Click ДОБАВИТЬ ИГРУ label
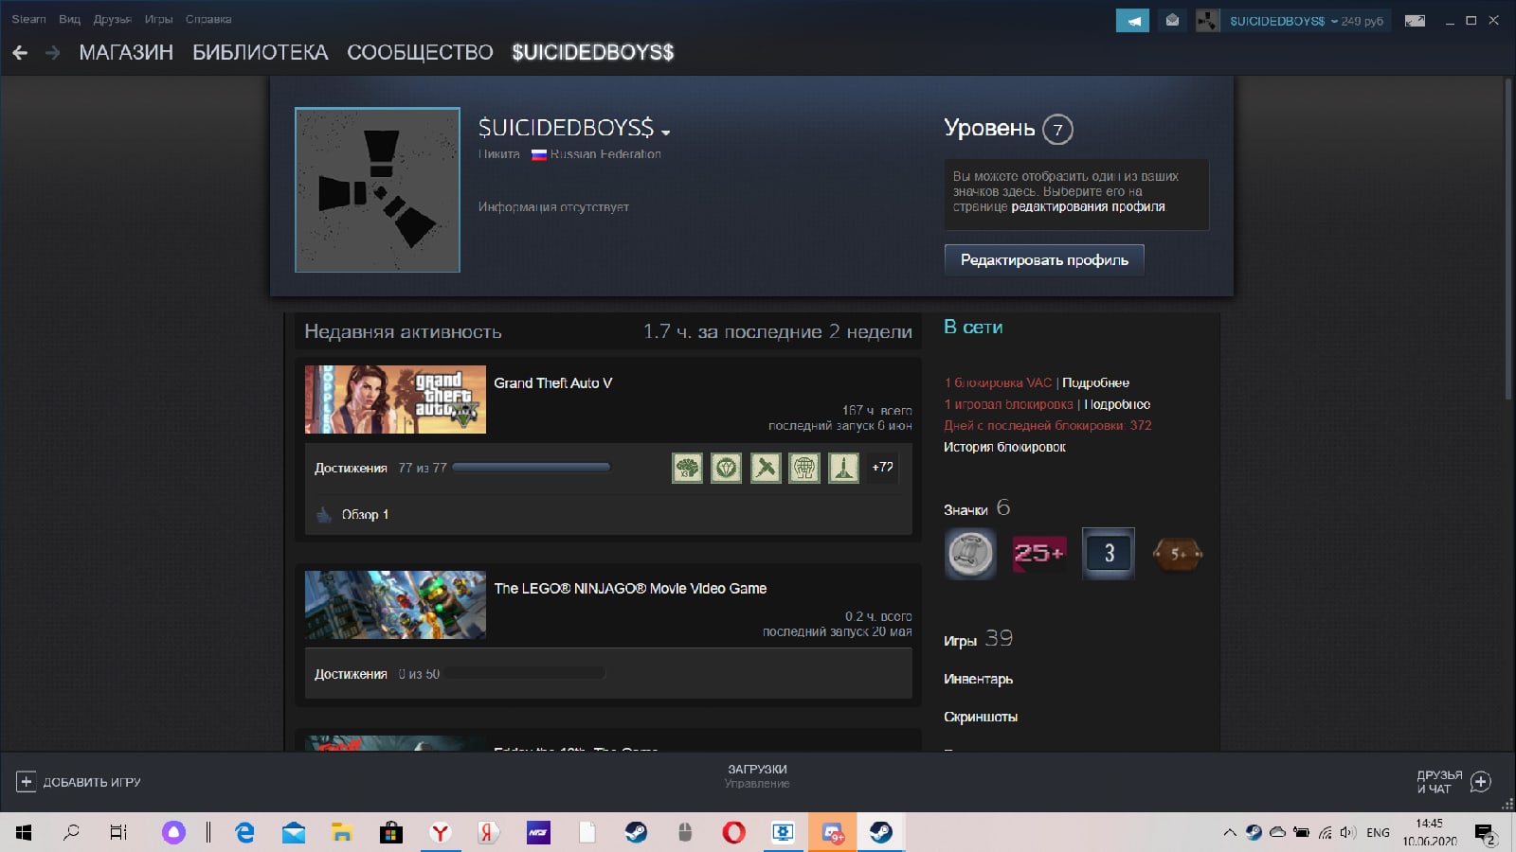The image size is (1516, 852). [92, 782]
